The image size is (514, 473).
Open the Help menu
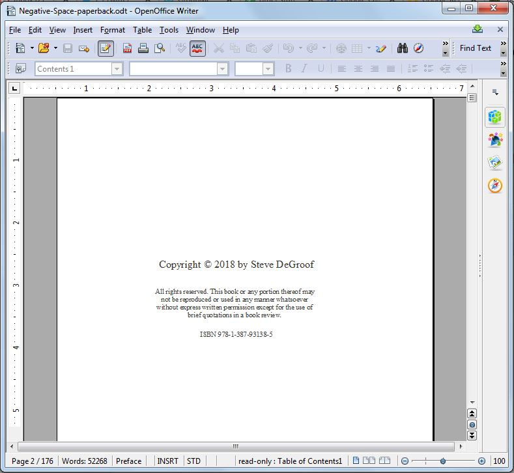(231, 30)
